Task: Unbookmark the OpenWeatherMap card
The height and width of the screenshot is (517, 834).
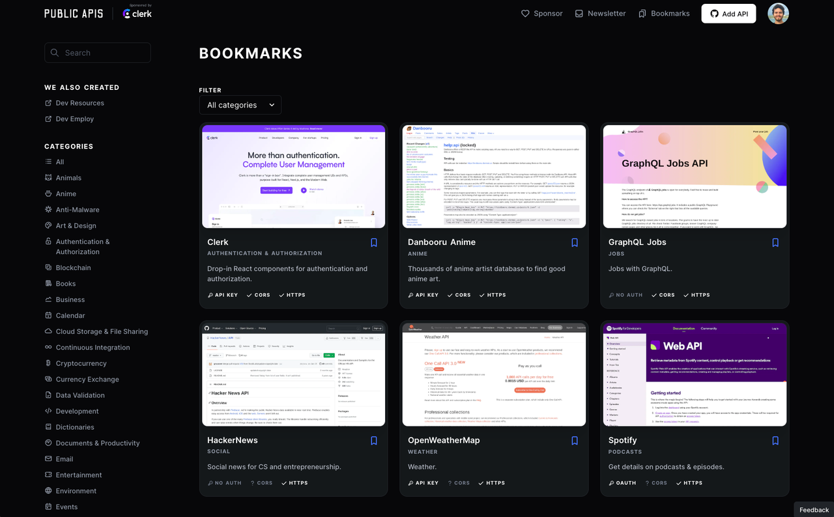Action: coord(575,441)
